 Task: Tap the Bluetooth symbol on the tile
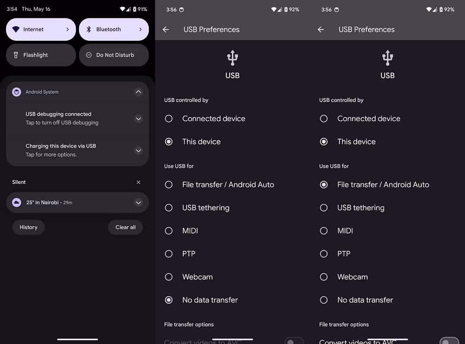point(89,29)
